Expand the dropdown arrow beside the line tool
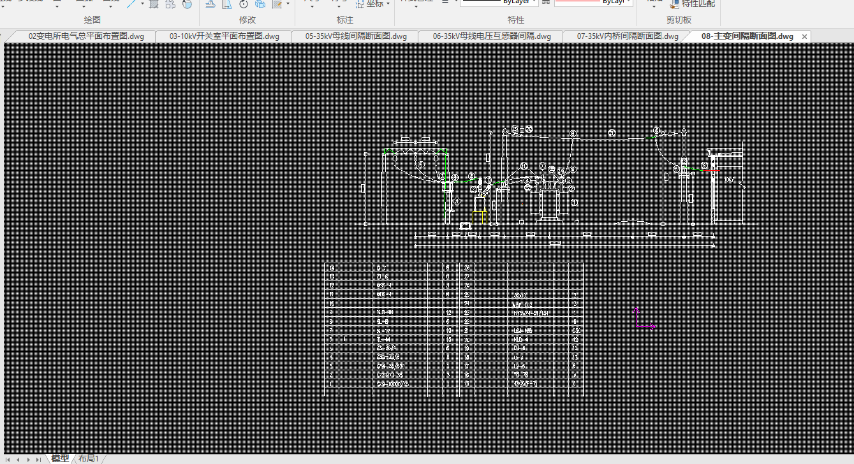This screenshot has height=464, width=854. tap(141, 4)
